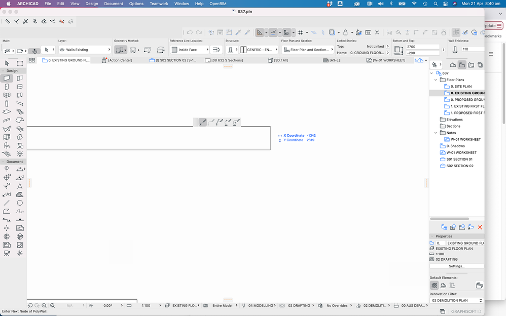The image size is (506, 316).
Task: Select the Slab tool
Action: pyautogui.click(x=7, y=112)
